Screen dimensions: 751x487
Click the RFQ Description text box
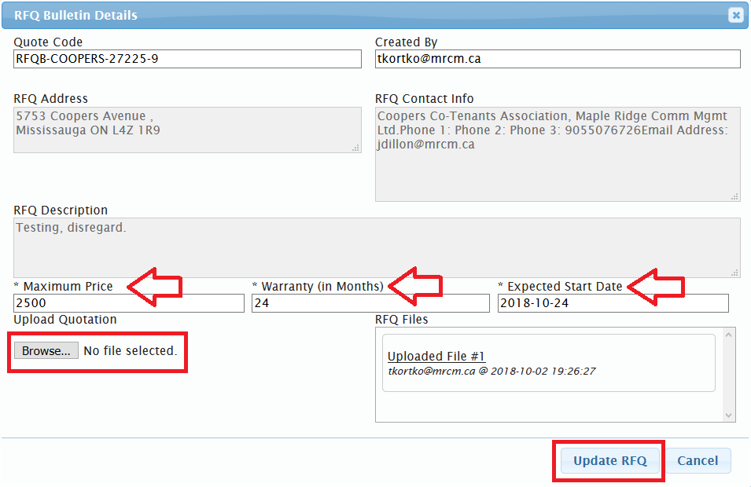point(376,247)
